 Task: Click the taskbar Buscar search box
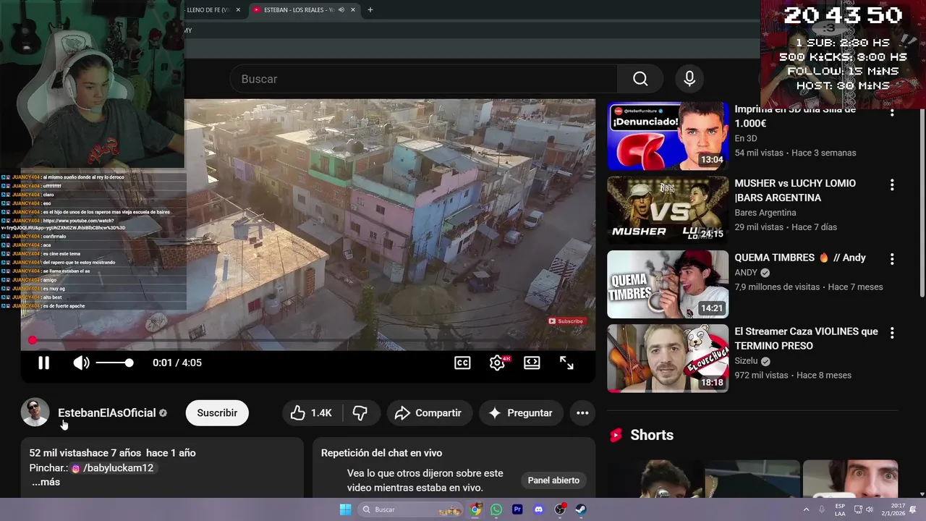410,509
